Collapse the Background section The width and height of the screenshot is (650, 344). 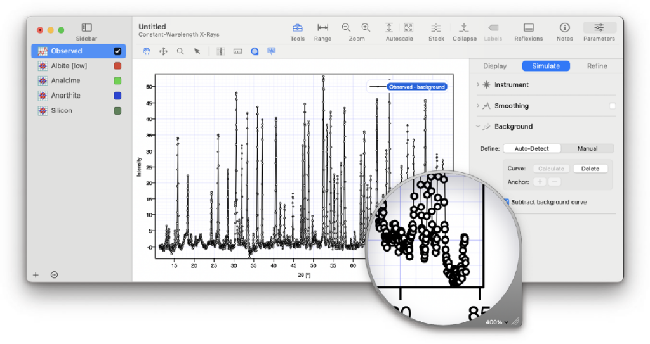[478, 127]
